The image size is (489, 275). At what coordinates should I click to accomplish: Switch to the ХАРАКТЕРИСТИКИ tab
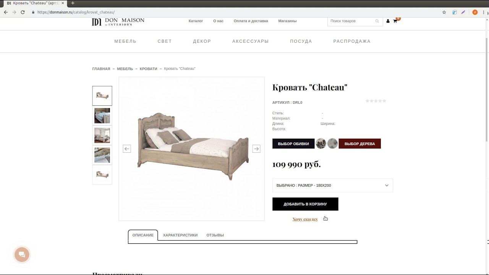click(x=180, y=235)
